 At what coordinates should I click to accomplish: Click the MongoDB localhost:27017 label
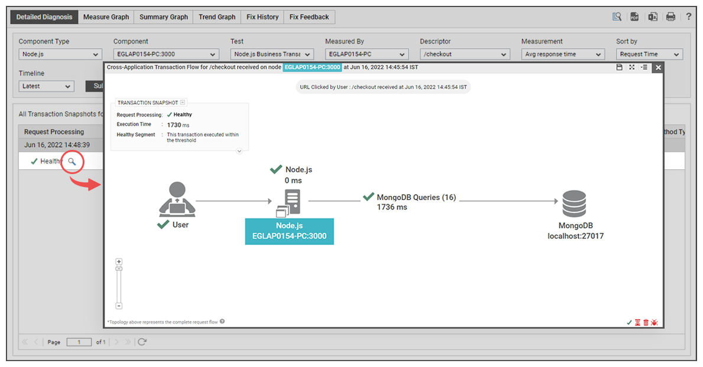click(575, 231)
